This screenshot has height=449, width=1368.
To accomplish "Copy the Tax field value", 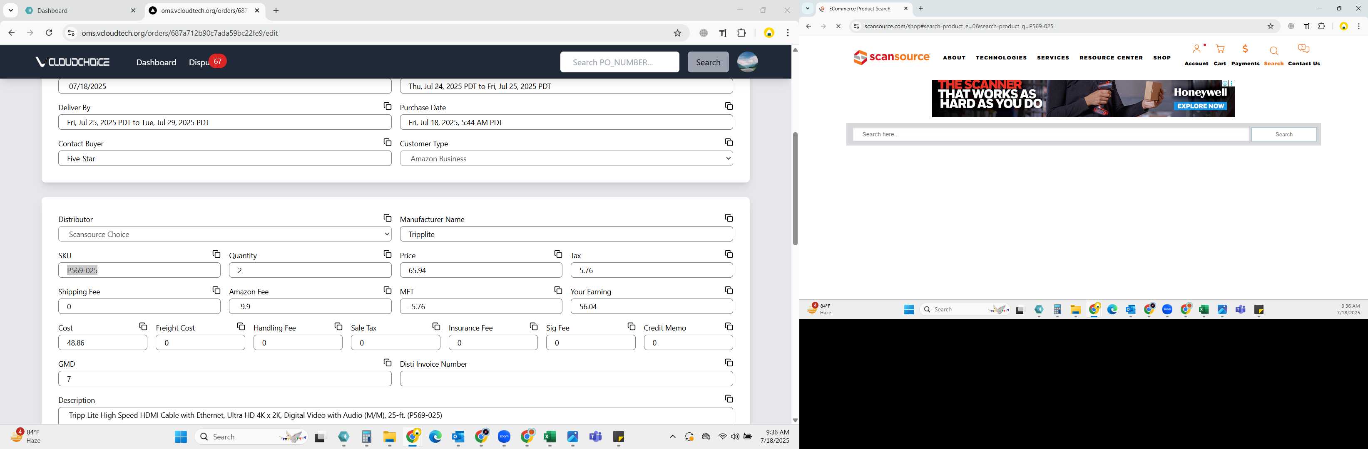I will click(x=729, y=254).
